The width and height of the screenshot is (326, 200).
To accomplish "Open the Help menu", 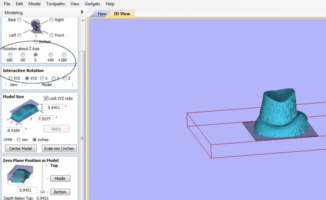I will coord(110,4).
